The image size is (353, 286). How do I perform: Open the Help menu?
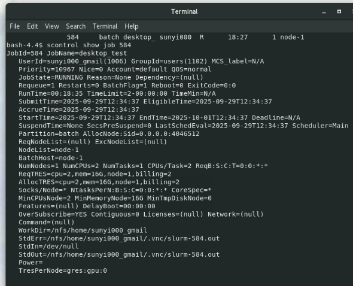[132, 26]
